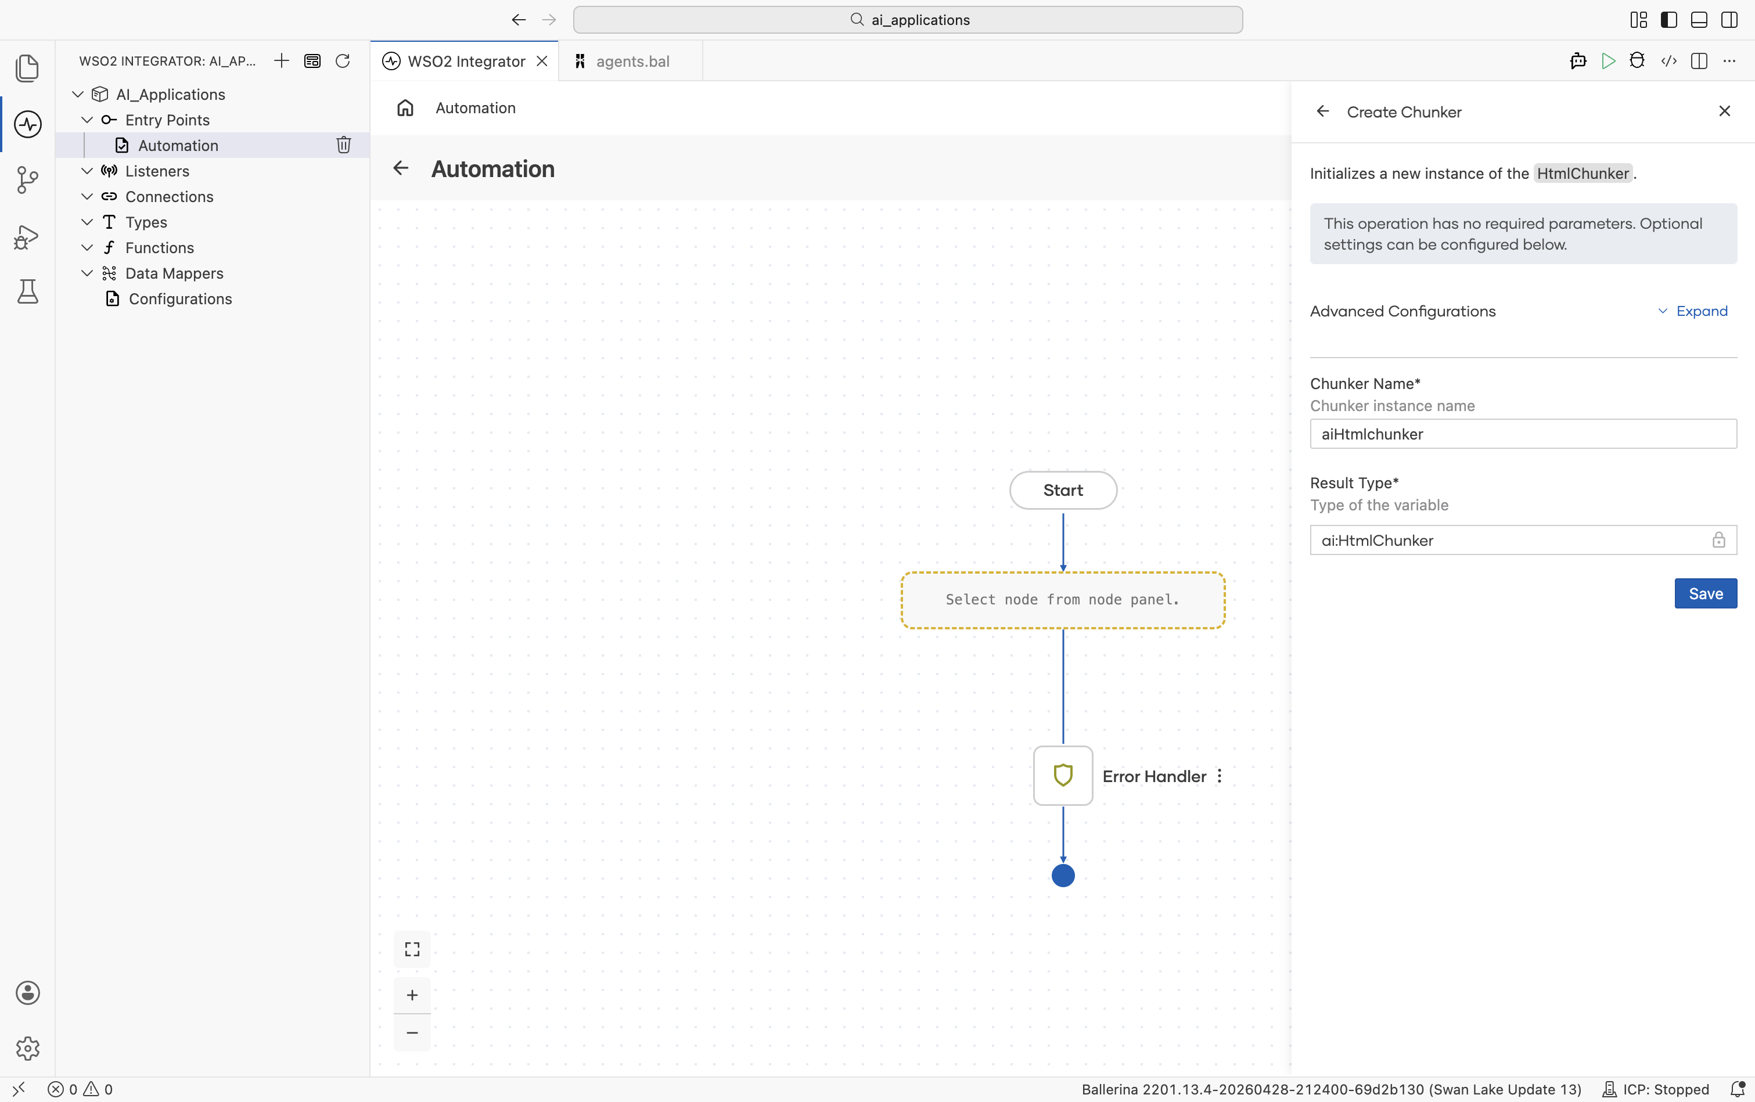1755x1102 pixels.
Task: Expand the Functions tree node
Action: click(x=88, y=247)
